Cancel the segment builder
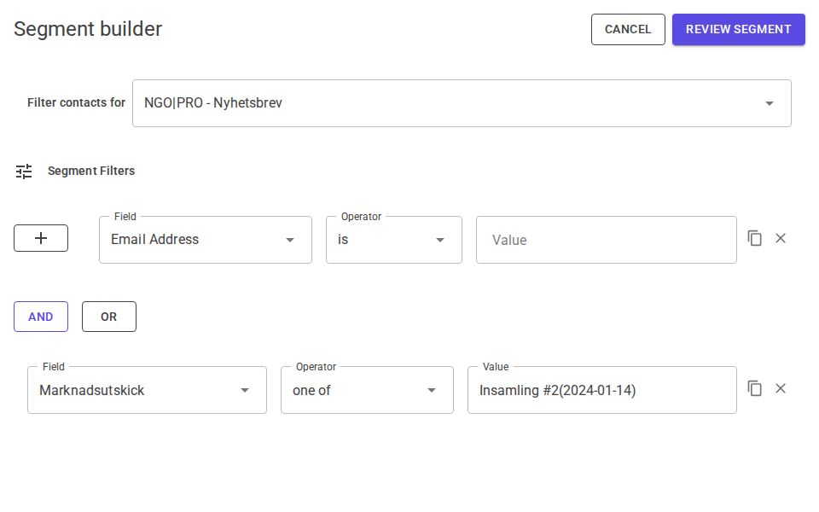 [628, 29]
